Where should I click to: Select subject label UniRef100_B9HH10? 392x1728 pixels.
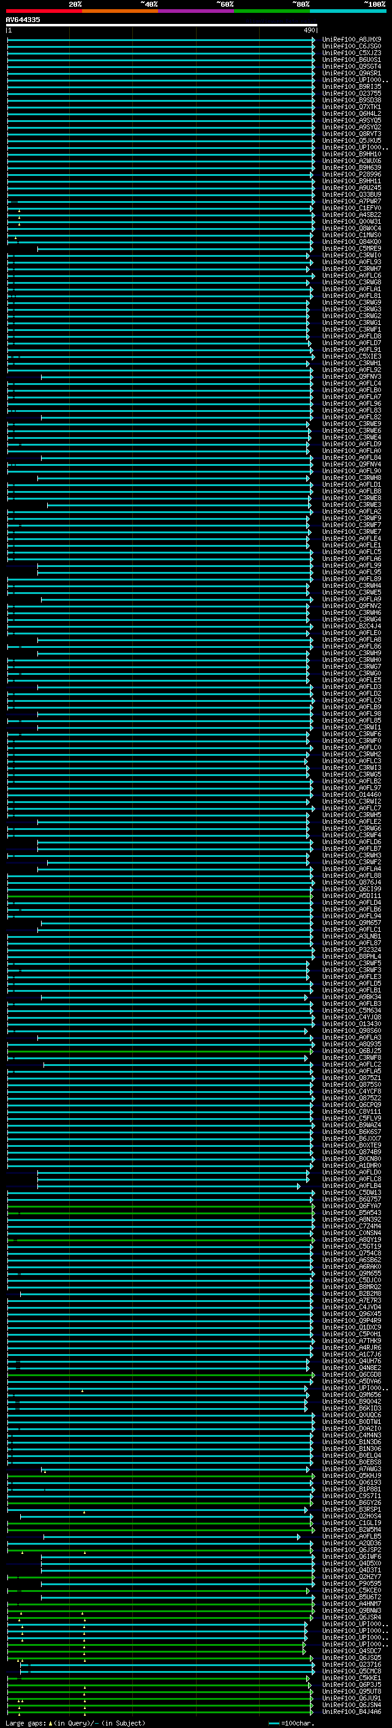(352, 154)
